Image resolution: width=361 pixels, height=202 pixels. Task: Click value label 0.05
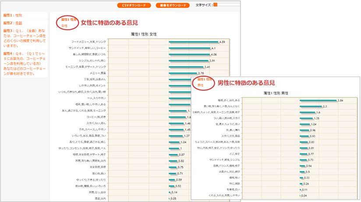[173, 199]
